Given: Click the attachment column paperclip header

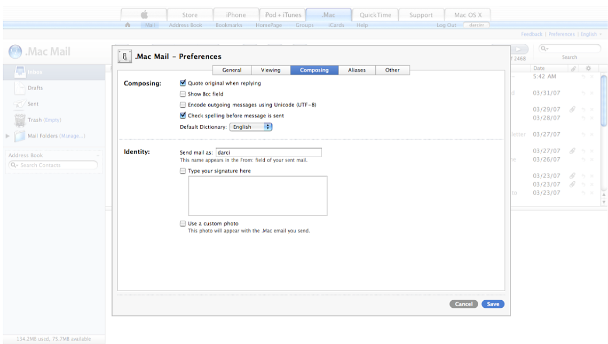Looking at the screenshot, I should pos(573,68).
